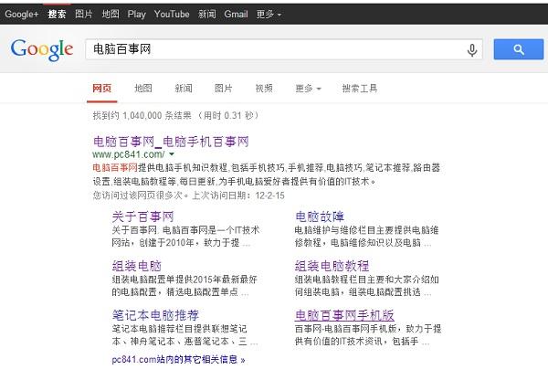
Task: Open the 组装电脑 sitelink
Action: 137,266
